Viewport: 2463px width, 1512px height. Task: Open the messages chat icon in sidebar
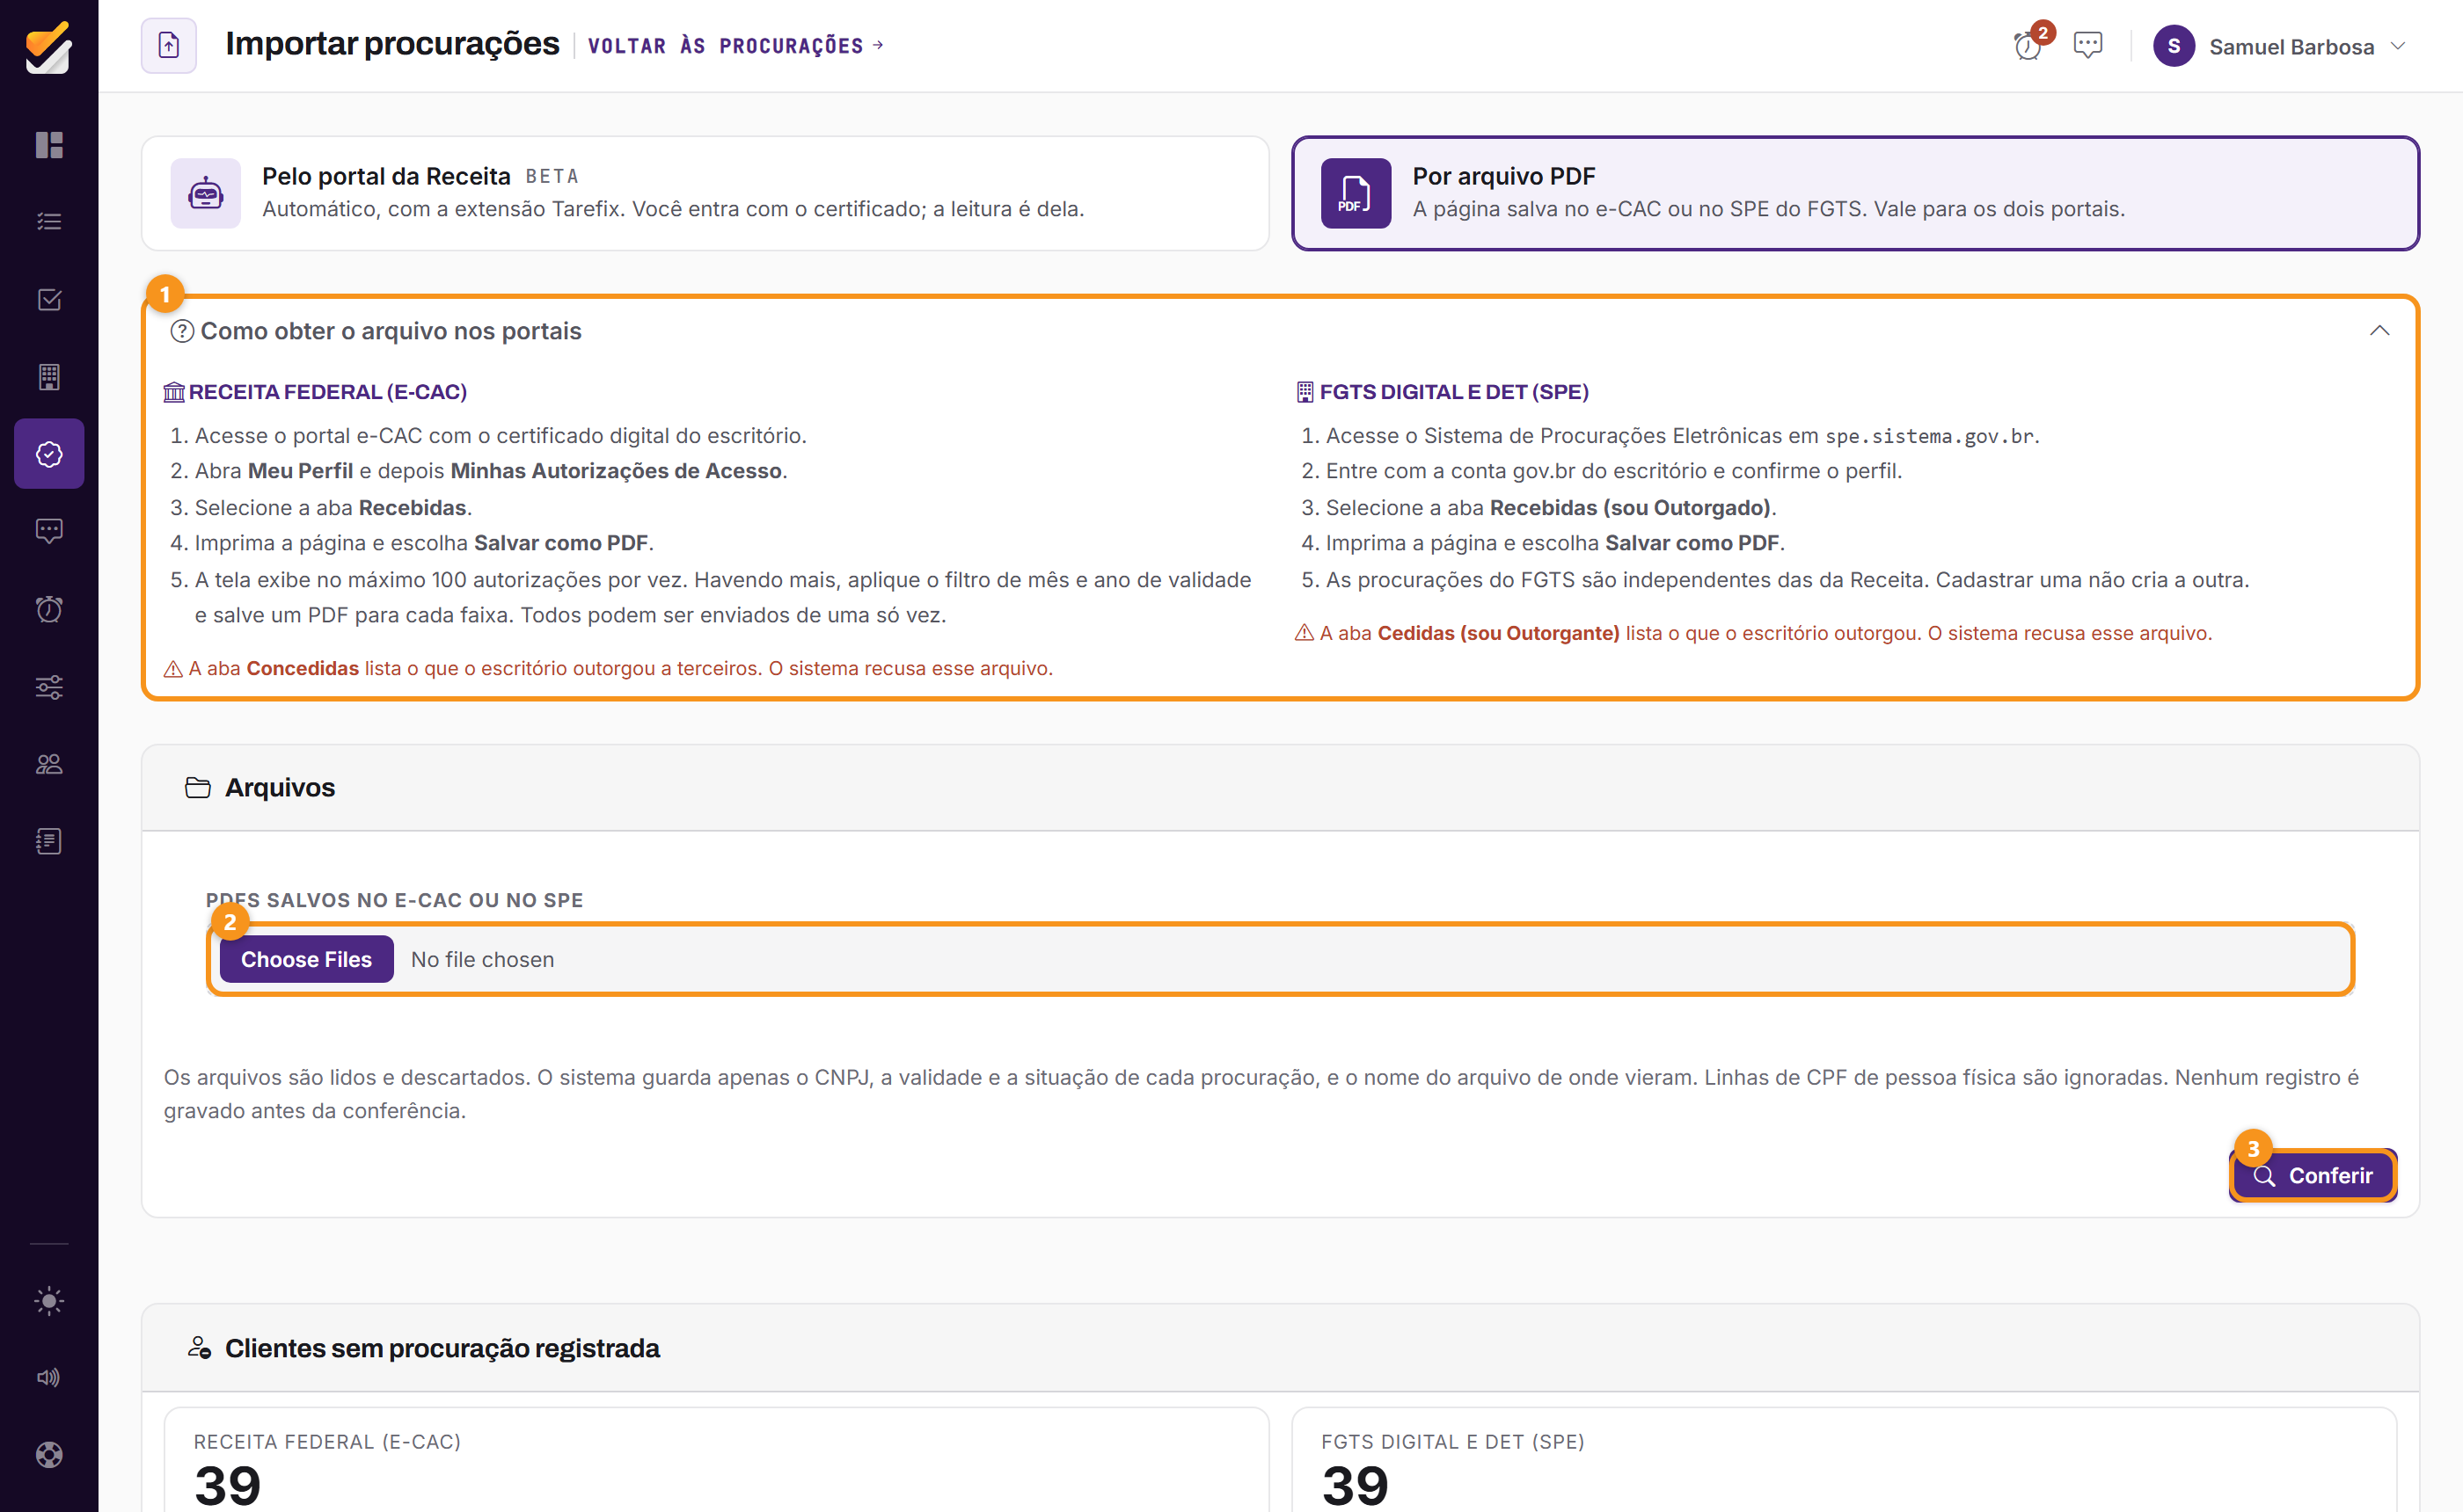coord(49,531)
